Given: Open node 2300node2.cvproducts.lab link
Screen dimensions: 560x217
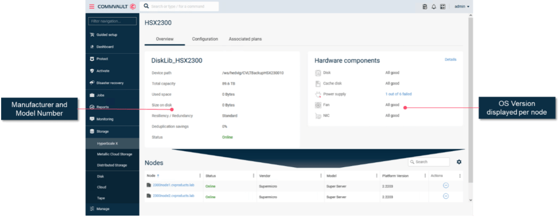Looking at the screenshot, I should [173, 196].
